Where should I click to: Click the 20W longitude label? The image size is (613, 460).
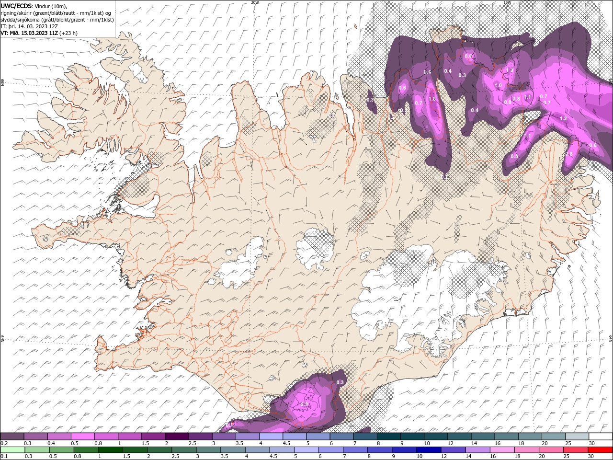point(255,2)
